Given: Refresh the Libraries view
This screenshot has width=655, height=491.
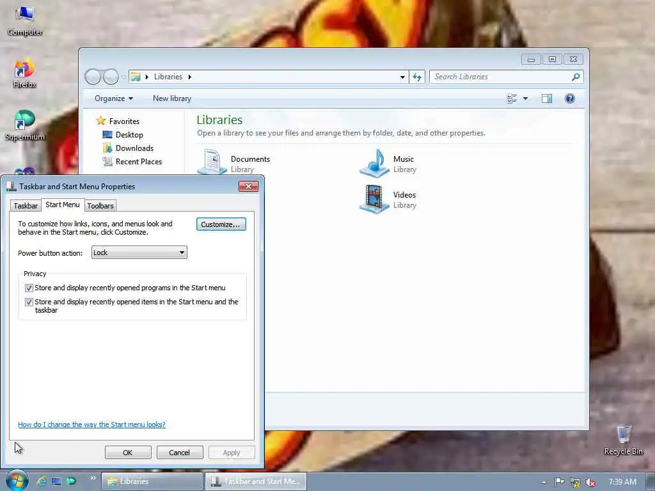Looking at the screenshot, I should (x=417, y=77).
